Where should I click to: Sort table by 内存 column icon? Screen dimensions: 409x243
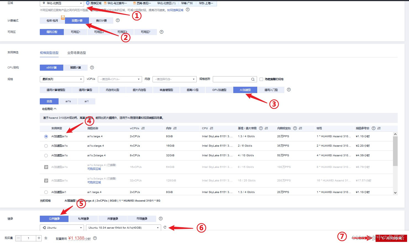[175, 128]
